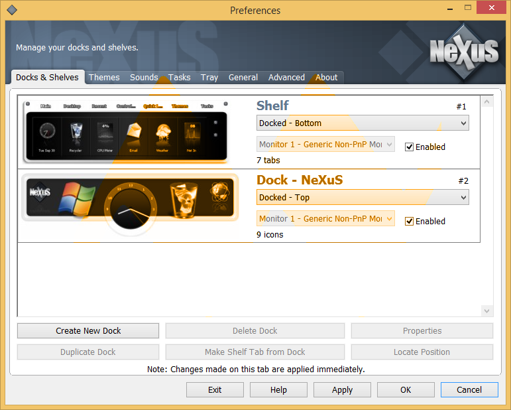The width and height of the screenshot is (511, 410).
Task: Click the Recycler icon in Shelf preview
Action: point(76,132)
